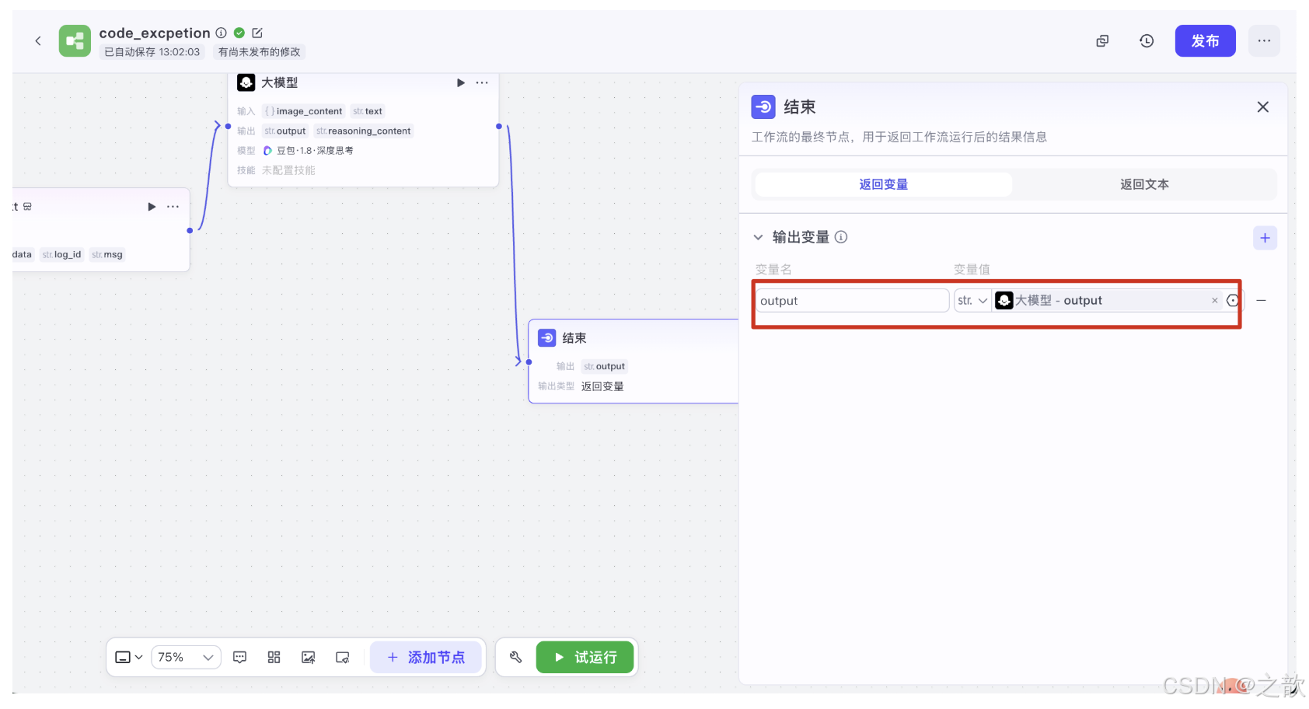Viewport: 1309px width, 709px height.
Task: Click the plus to add an output variable
Action: 1265,238
